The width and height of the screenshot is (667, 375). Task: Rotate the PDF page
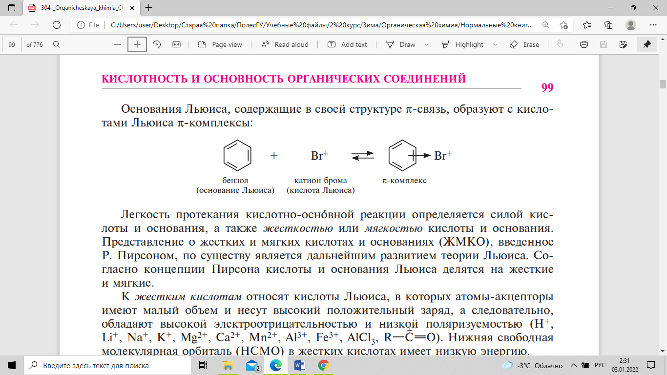[x=157, y=44]
